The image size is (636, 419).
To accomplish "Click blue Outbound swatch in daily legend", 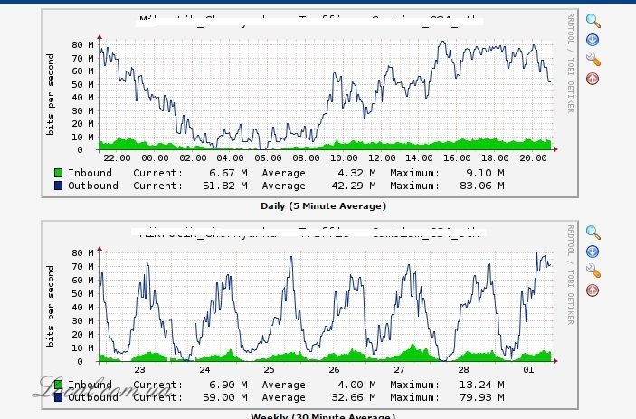I will point(59,186).
